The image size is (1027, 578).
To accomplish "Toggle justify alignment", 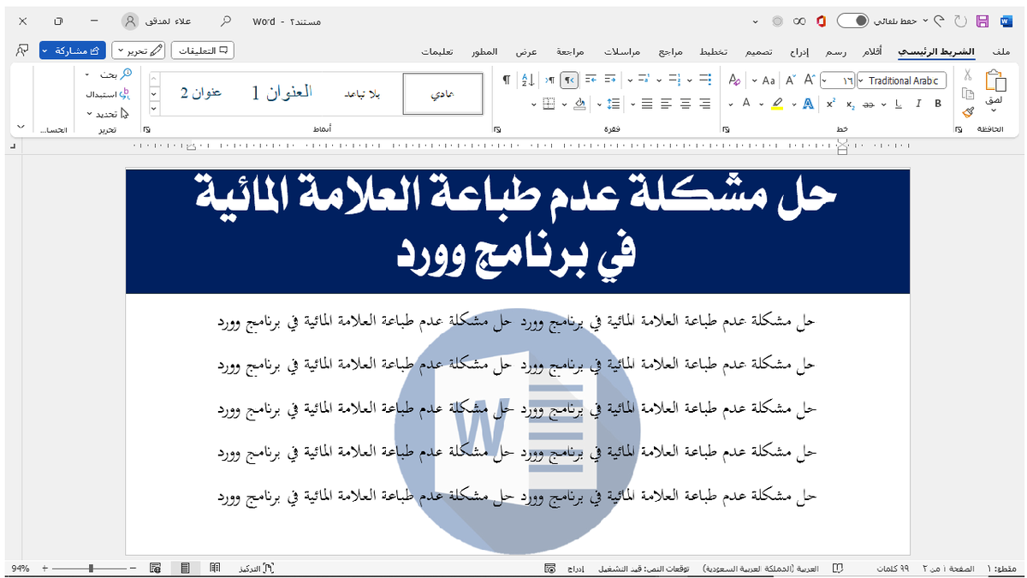I will click(647, 104).
